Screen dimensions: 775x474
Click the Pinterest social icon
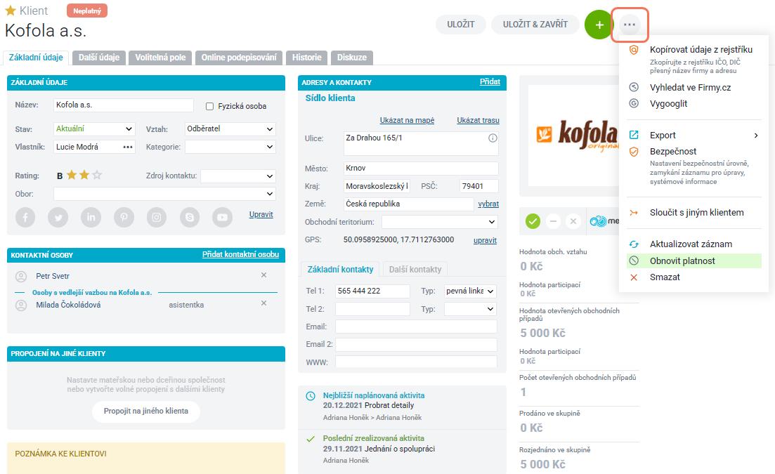coord(124,217)
